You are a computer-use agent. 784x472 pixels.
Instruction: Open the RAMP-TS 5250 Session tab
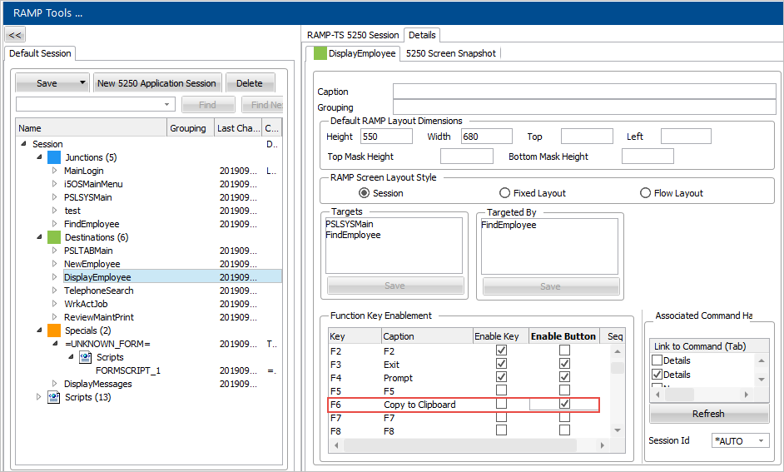click(353, 35)
